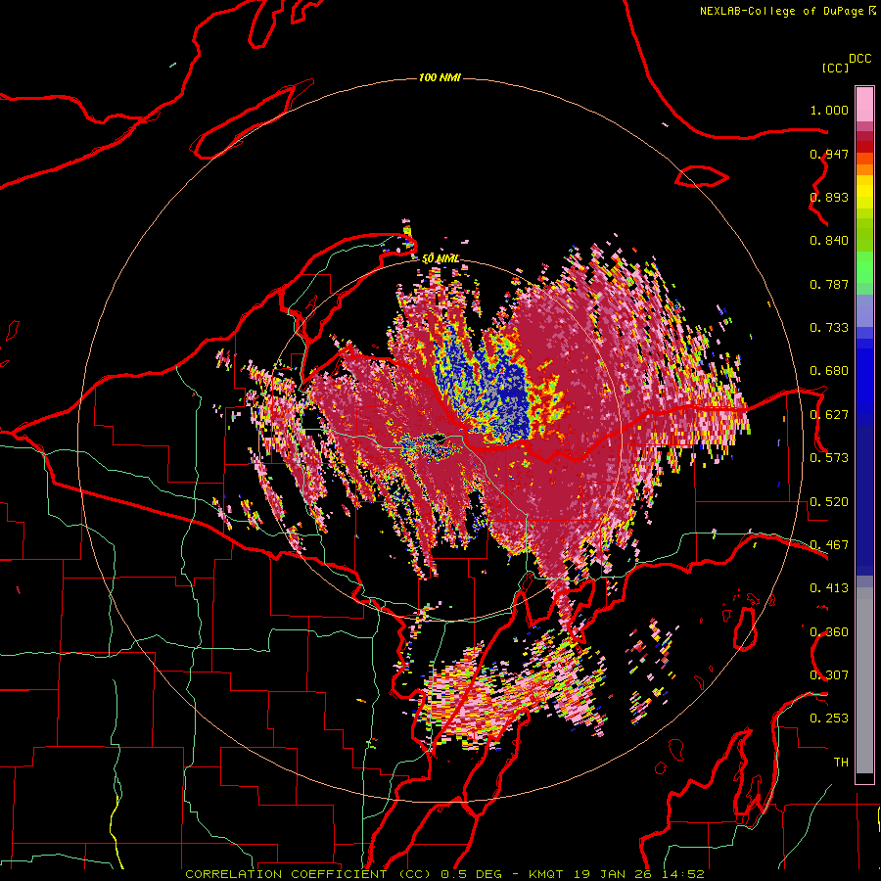Click the 0.573 legend value

pos(829,458)
